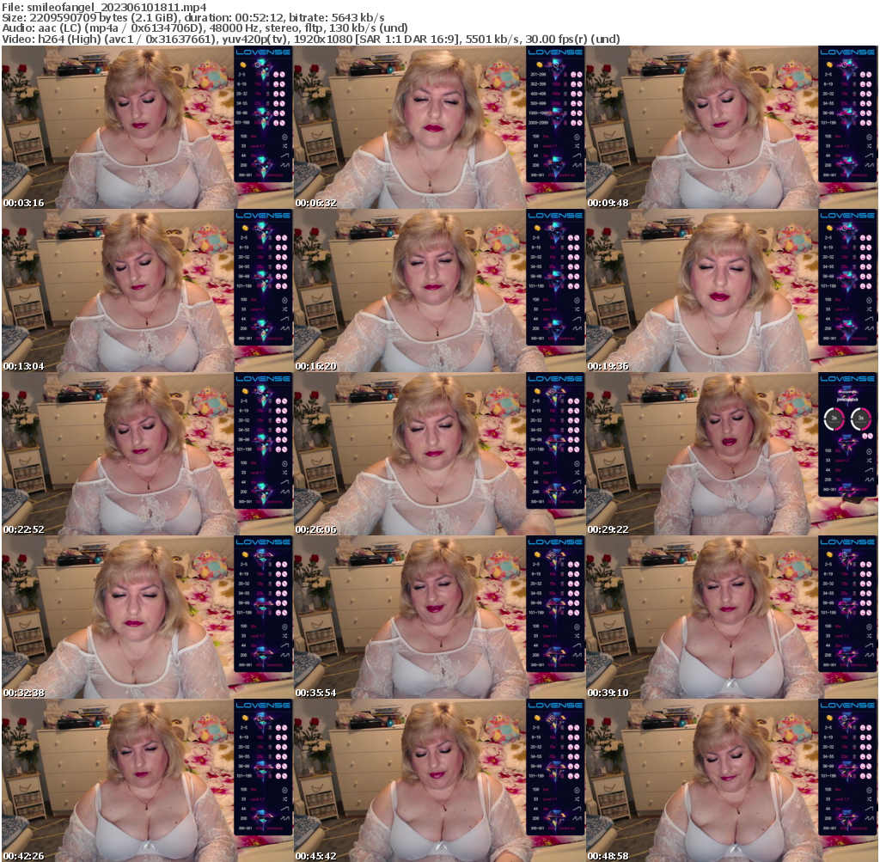Toggle the heart reaction for the 34-55 tier
880x862 pixels.
coord(276,103)
